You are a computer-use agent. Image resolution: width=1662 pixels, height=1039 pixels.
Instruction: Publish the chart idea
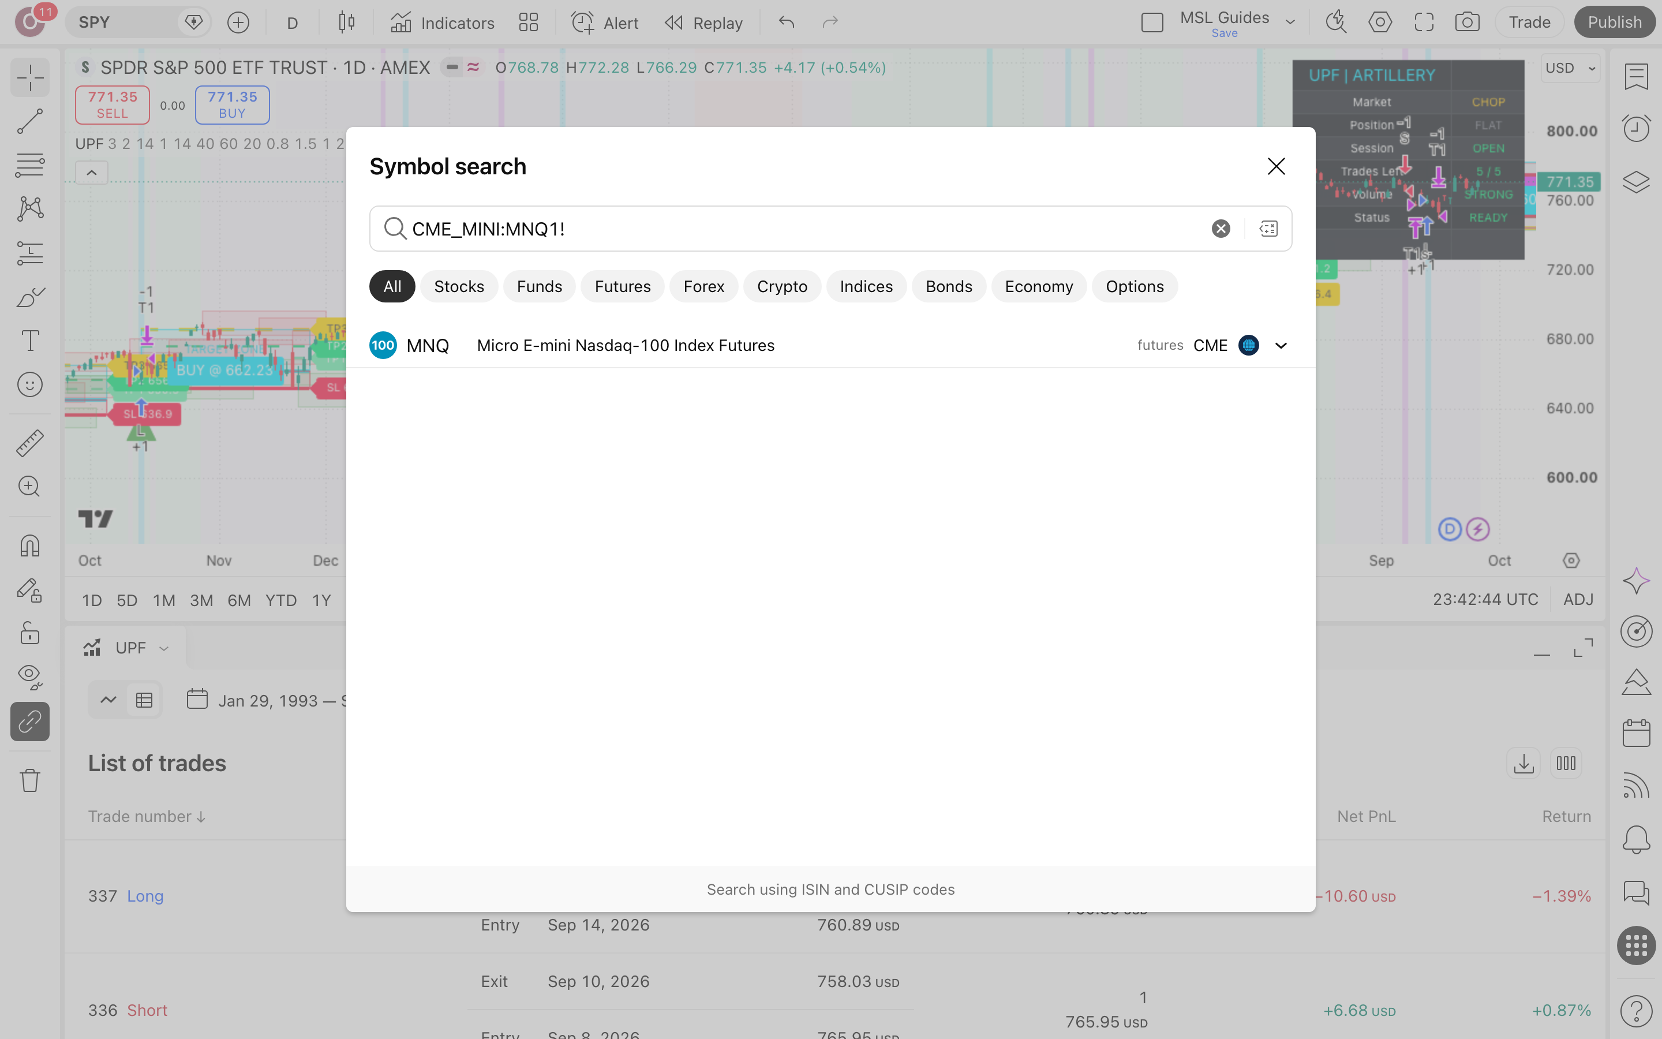(1615, 23)
